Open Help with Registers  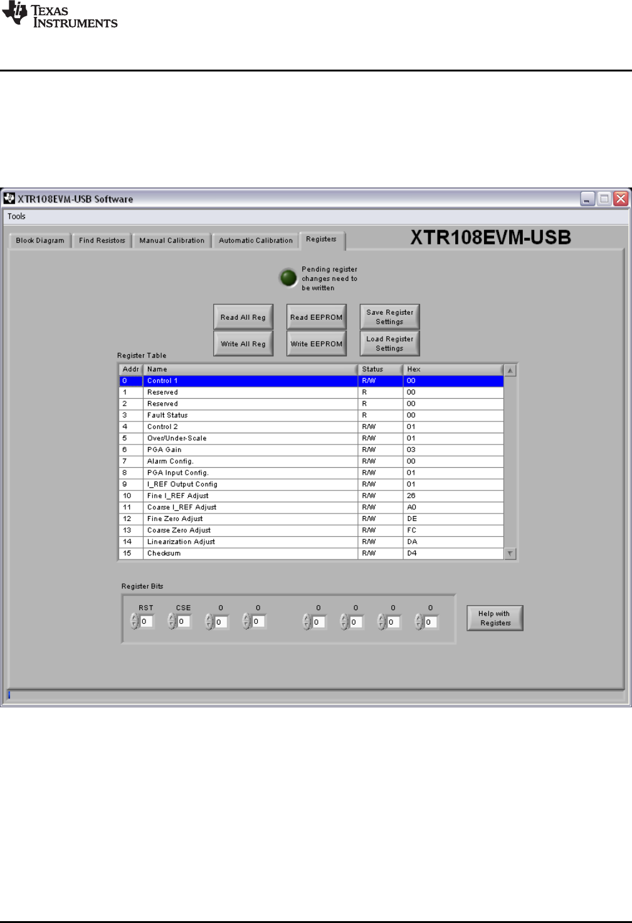495,618
